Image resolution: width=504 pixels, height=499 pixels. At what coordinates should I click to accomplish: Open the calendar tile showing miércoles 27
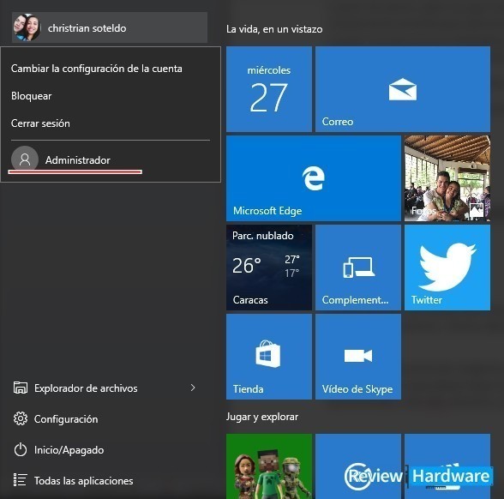269,89
